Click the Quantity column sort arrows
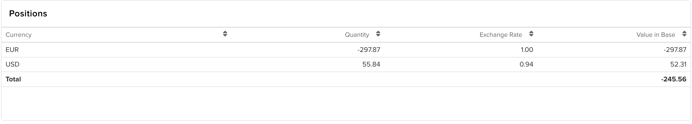 point(378,34)
